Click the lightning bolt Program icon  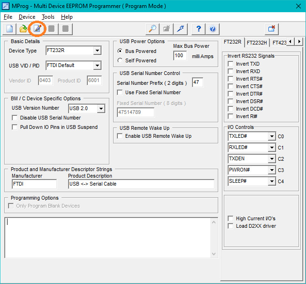tap(181, 29)
